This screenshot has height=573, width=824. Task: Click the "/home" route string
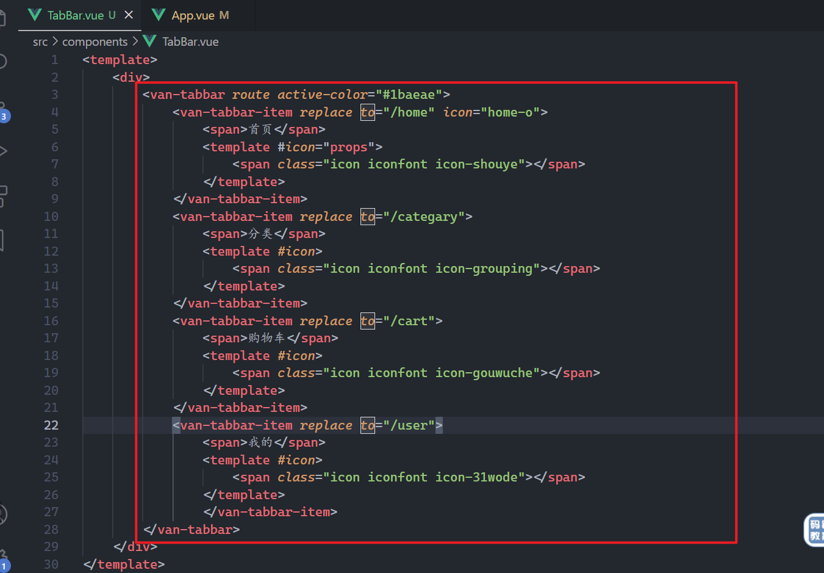coord(409,112)
